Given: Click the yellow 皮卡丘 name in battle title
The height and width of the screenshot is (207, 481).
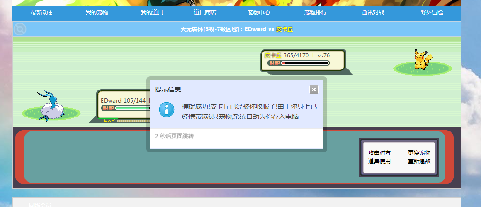Looking at the screenshot, I should click(x=284, y=29).
